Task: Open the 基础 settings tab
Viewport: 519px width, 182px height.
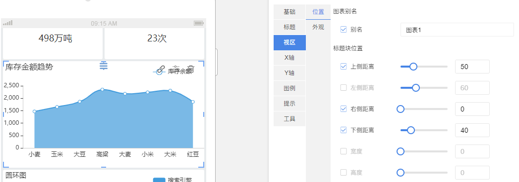Action: pyautogui.click(x=289, y=12)
